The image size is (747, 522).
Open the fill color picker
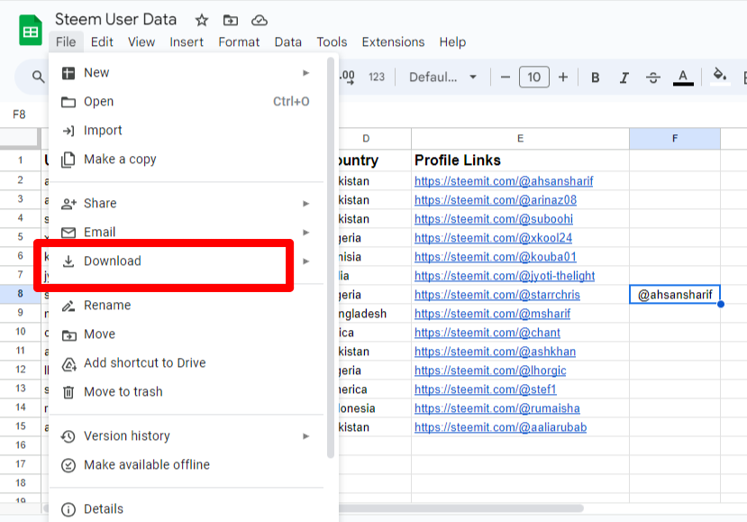(x=719, y=77)
